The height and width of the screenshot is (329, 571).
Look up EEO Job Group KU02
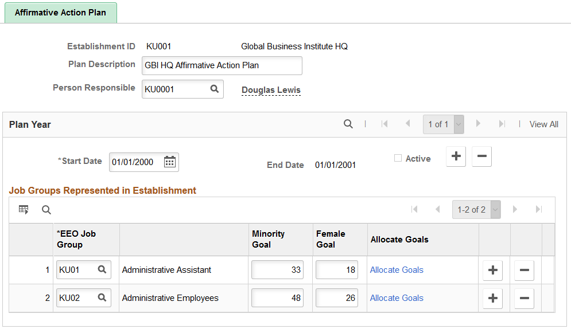coord(102,298)
